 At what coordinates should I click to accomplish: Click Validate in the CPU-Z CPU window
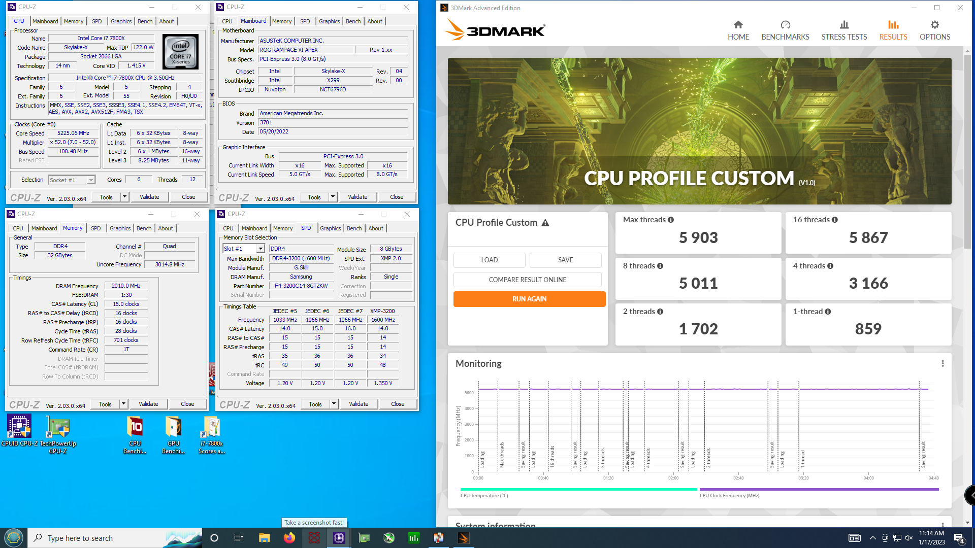pos(149,197)
